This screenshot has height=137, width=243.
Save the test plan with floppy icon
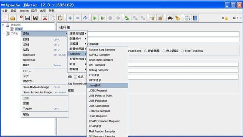[28, 18]
